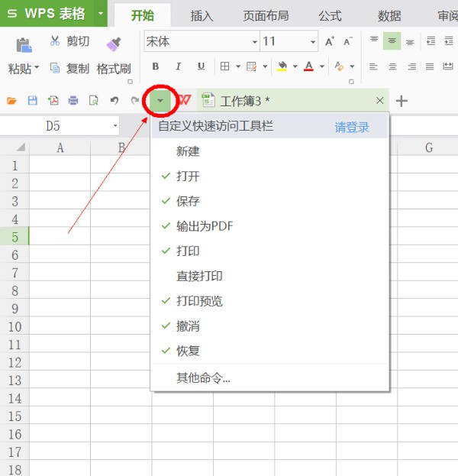
Task: Click the select-all corner of the sheet
Action: point(20,147)
